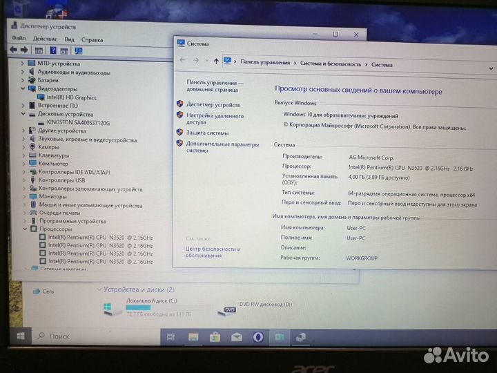Click the Поиск taskbar search box

point(95,336)
